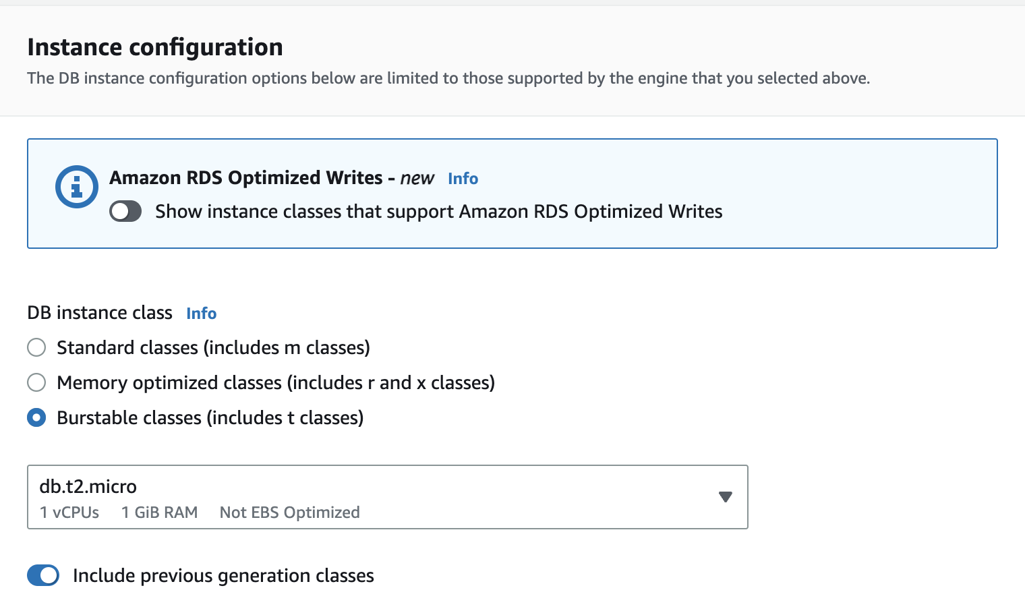Click the Instance configuration heading
The image size is (1025, 615).
tap(155, 47)
